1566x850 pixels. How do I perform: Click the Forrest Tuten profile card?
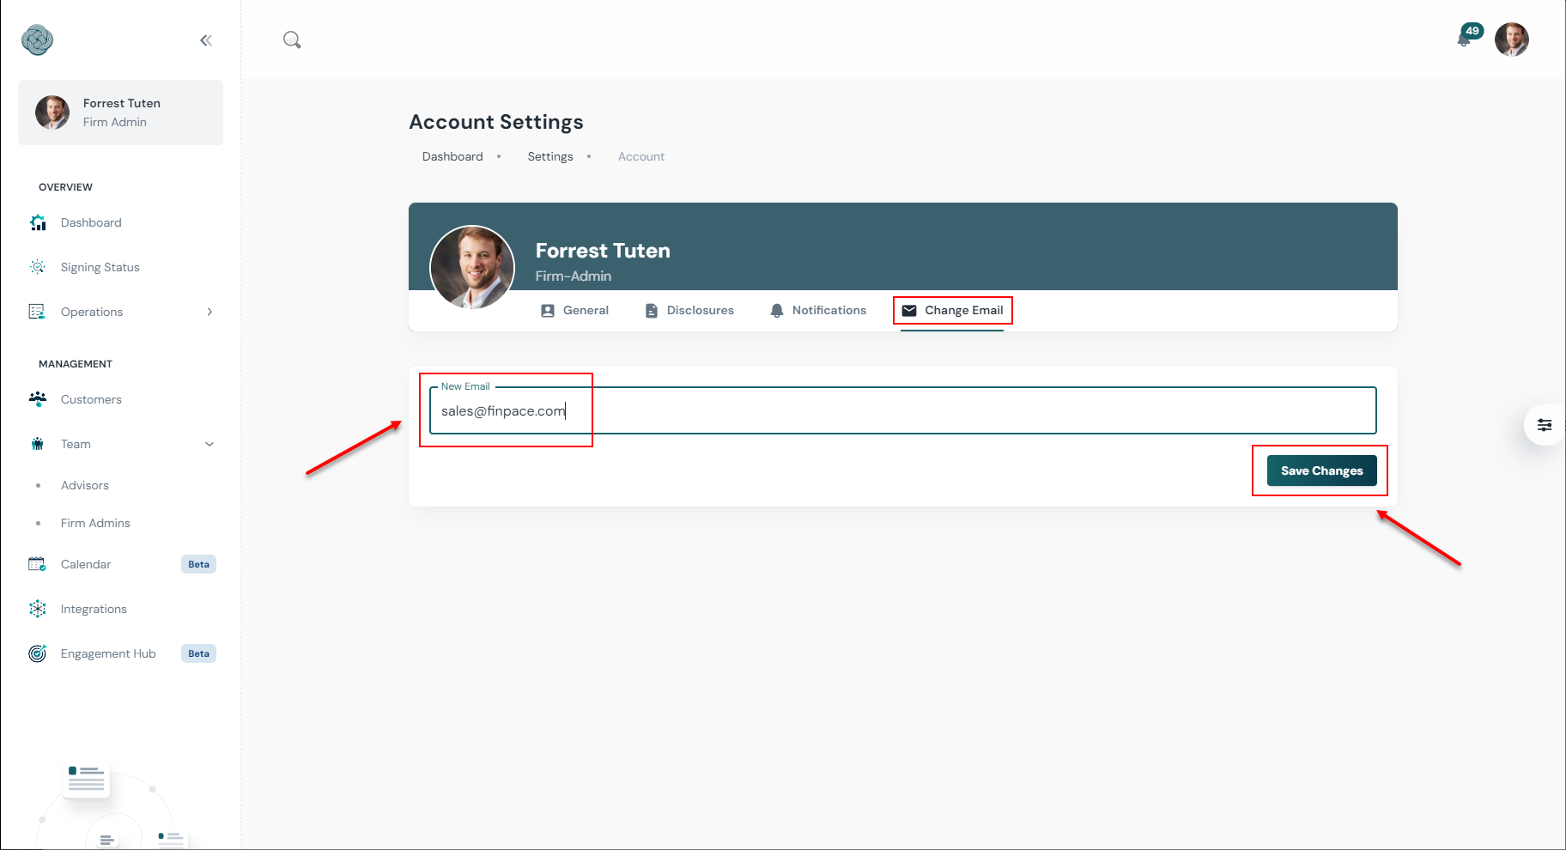tap(120, 112)
